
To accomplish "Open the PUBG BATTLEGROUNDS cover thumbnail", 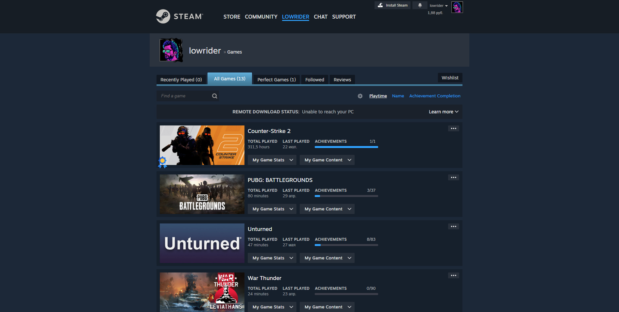I will (x=202, y=194).
